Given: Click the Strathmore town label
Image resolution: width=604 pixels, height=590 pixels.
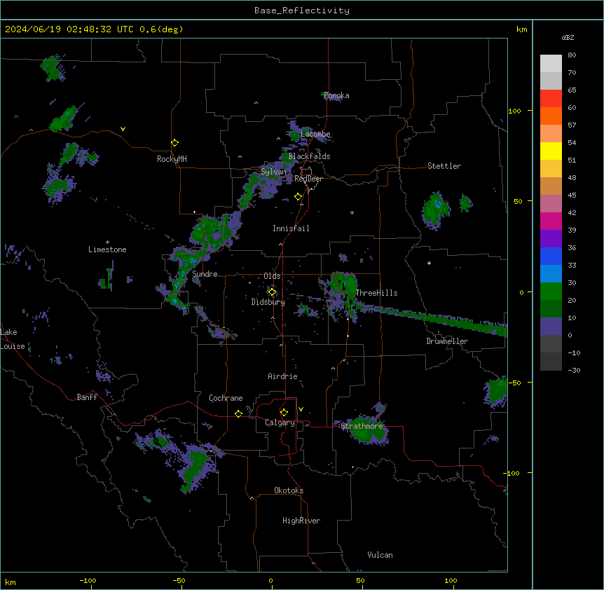Looking at the screenshot, I should [x=362, y=426].
